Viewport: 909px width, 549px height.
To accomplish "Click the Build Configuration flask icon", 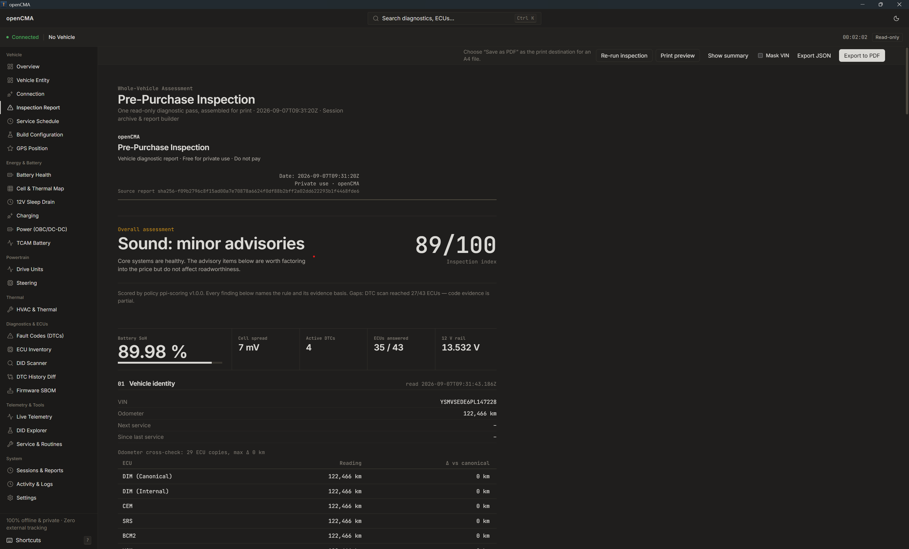I will [x=10, y=135].
